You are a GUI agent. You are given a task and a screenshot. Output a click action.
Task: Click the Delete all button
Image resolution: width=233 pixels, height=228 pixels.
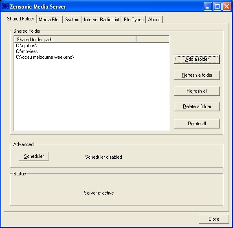click(197, 124)
